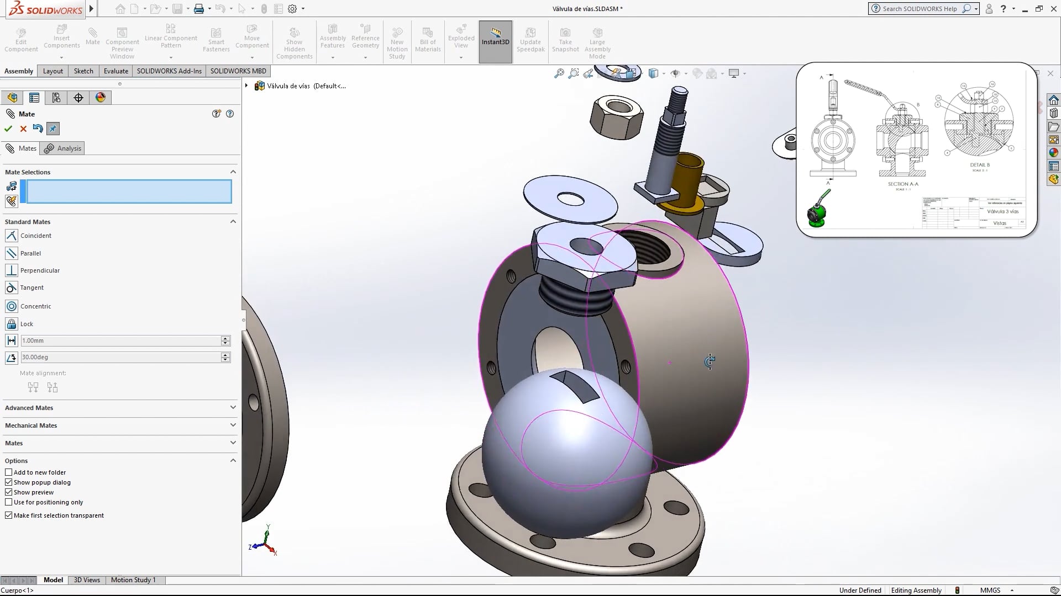Select the Concentric mate type
Viewport: 1061px width, 596px height.
[36, 306]
